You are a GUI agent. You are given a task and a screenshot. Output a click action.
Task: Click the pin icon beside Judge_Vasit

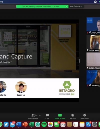[88, 50]
